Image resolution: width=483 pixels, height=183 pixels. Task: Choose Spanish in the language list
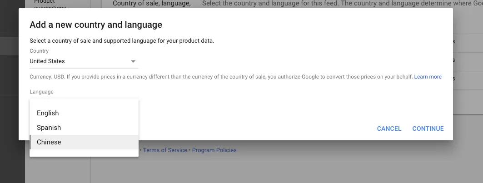49,128
